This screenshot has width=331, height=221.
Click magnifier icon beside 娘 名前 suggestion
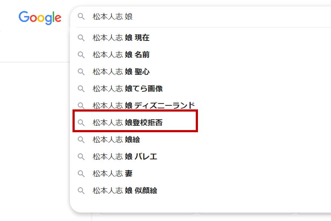[81, 55]
